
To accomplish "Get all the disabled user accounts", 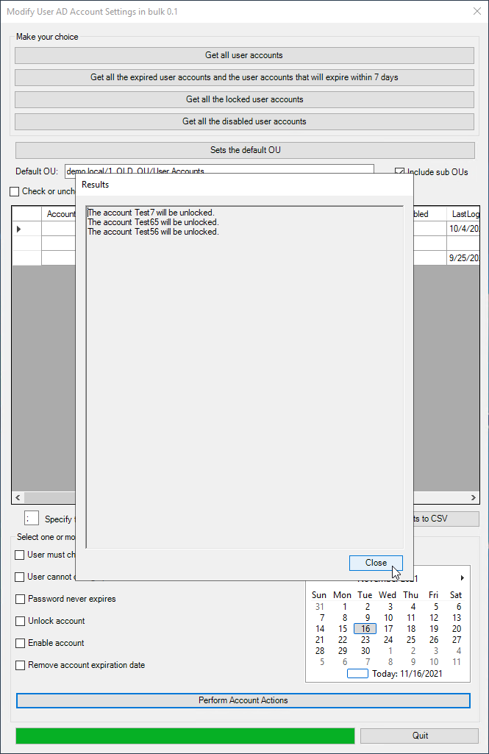I will tap(244, 121).
